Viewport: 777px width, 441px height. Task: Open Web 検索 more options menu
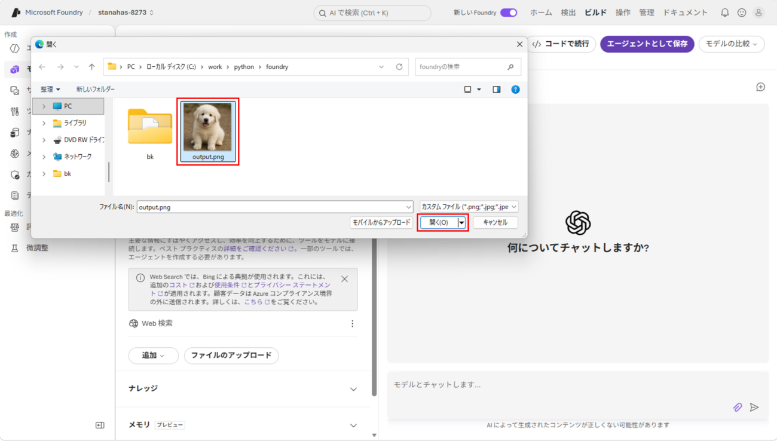pyautogui.click(x=352, y=323)
